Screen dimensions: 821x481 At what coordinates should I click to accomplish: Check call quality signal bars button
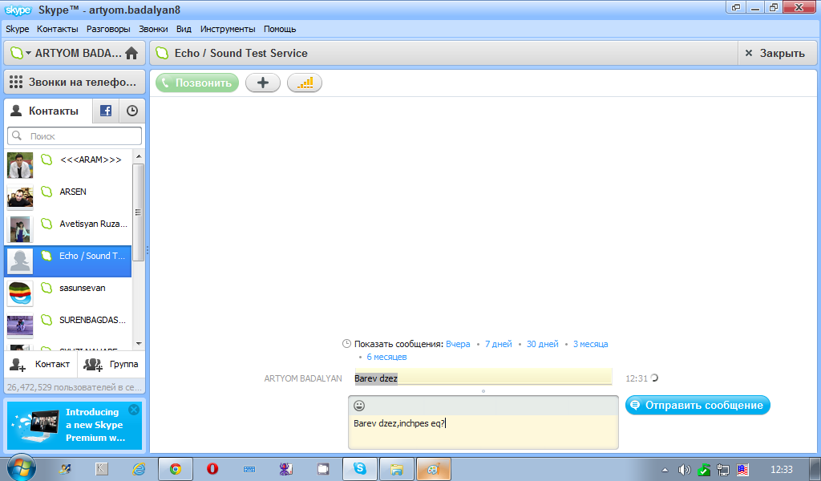pos(305,83)
